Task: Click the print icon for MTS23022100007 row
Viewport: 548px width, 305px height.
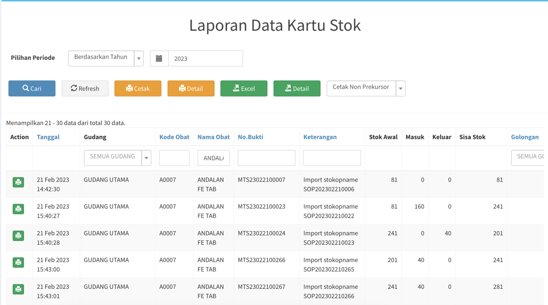Action: click(x=18, y=182)
